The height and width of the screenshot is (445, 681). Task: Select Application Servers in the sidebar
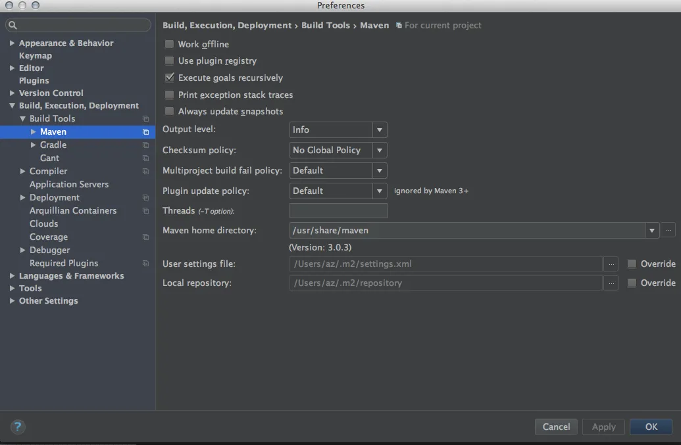(x=69, y=184)
